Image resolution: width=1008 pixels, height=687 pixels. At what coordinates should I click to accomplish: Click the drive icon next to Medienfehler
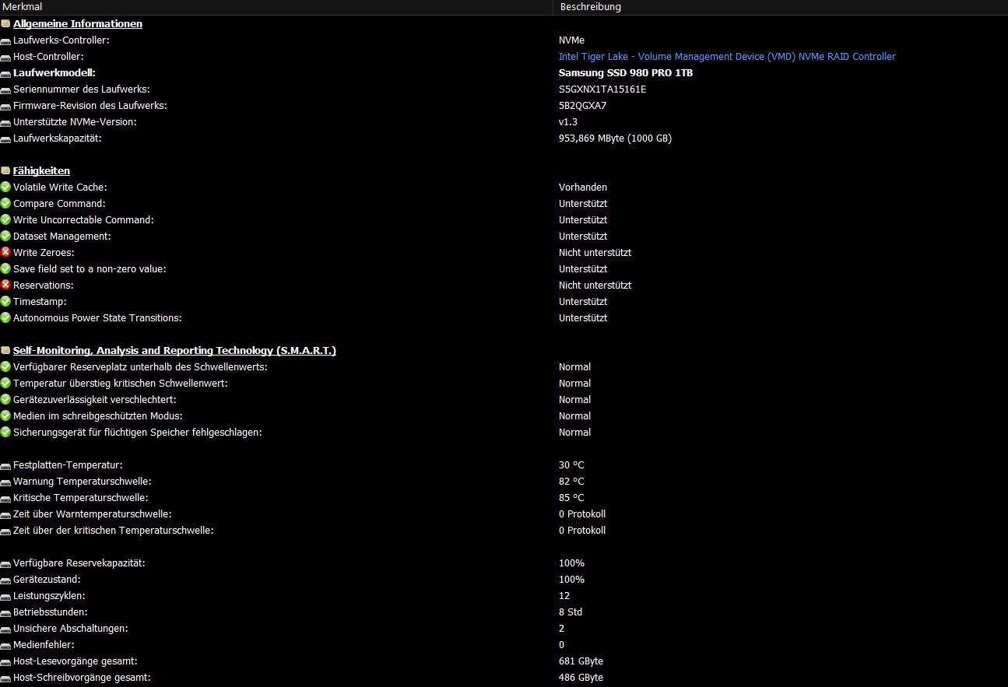point(5,645)
